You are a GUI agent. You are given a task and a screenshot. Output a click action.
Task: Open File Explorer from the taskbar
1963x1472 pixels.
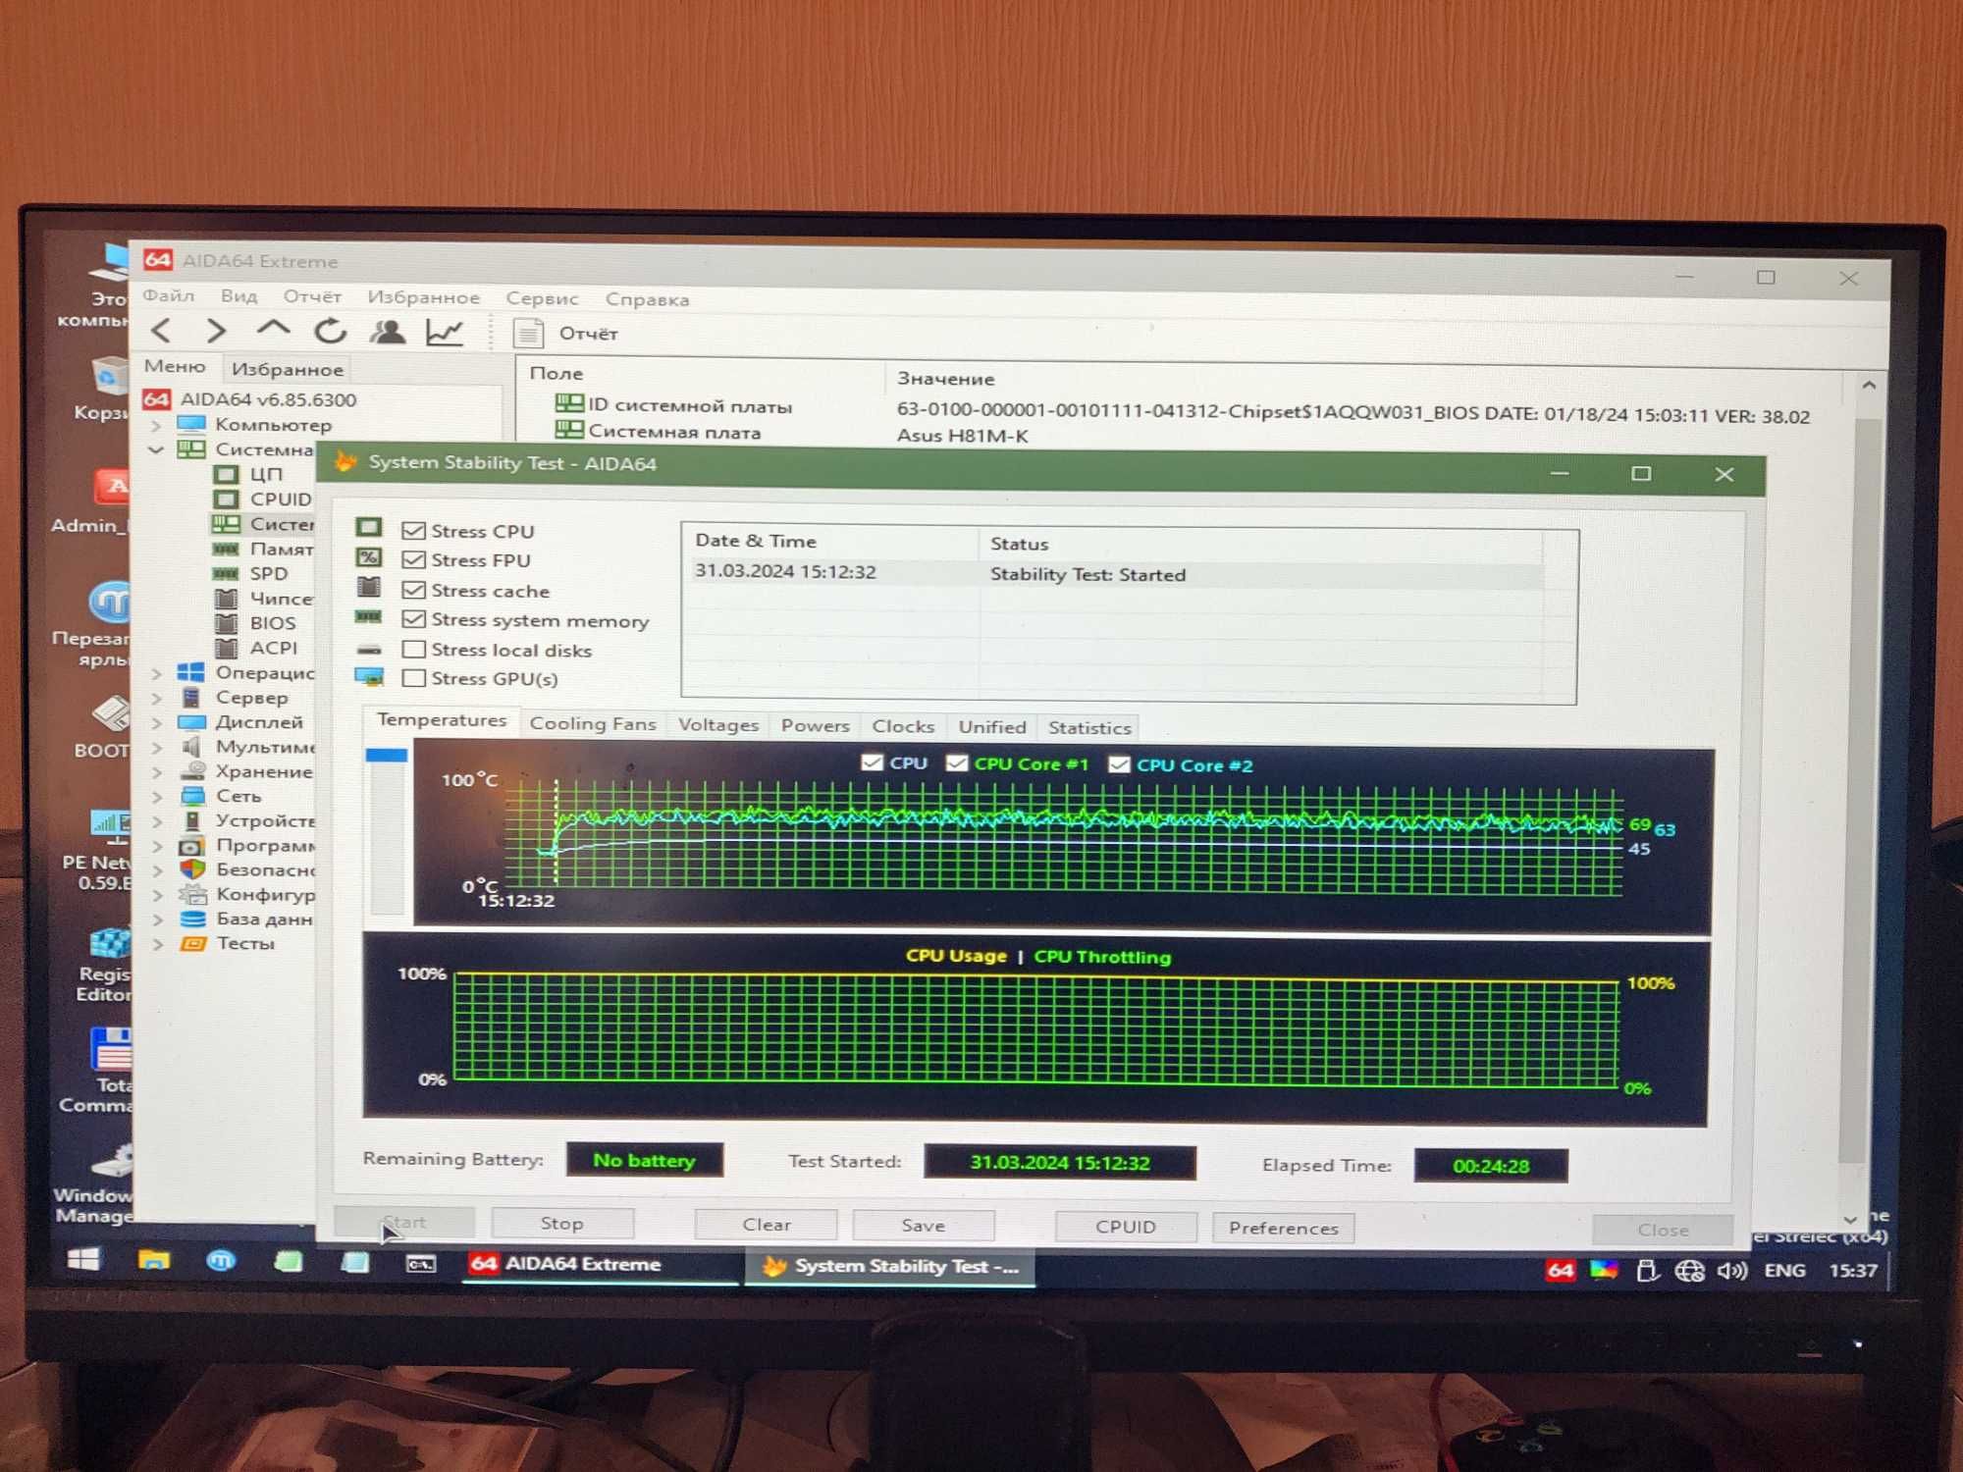[153, 1260]
